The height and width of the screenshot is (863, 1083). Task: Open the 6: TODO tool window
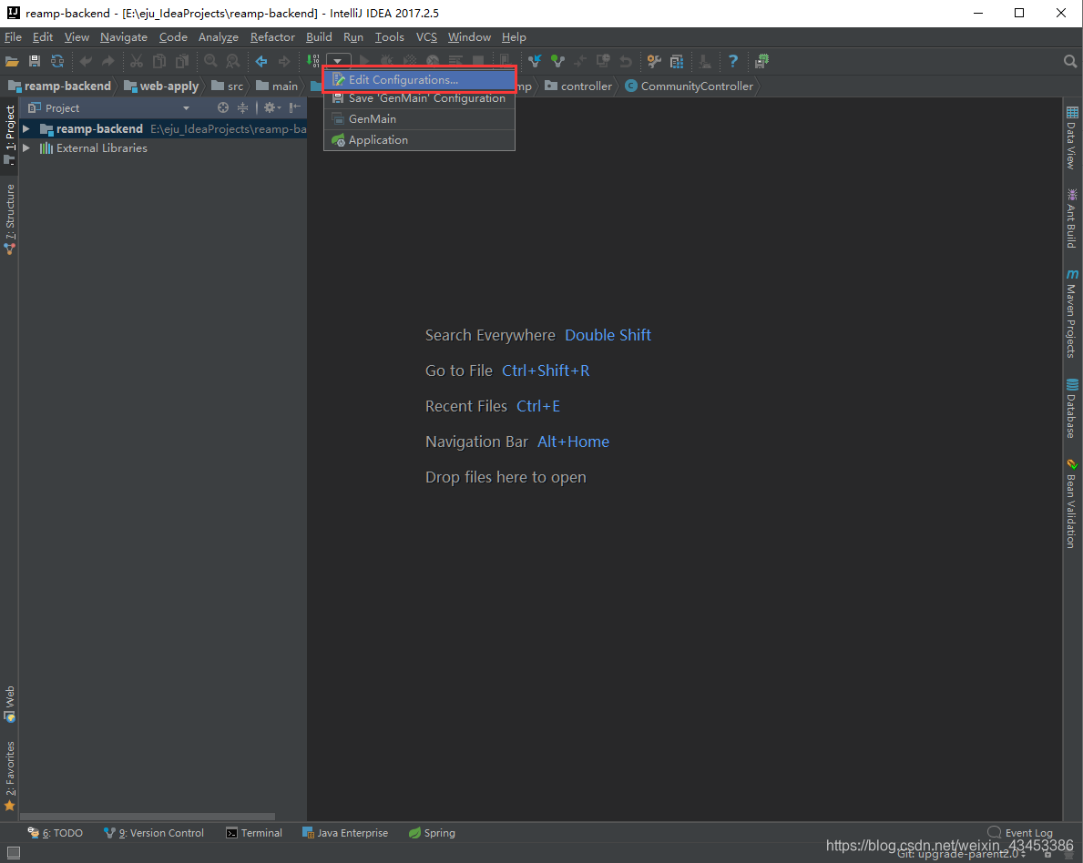pos(55,833)
